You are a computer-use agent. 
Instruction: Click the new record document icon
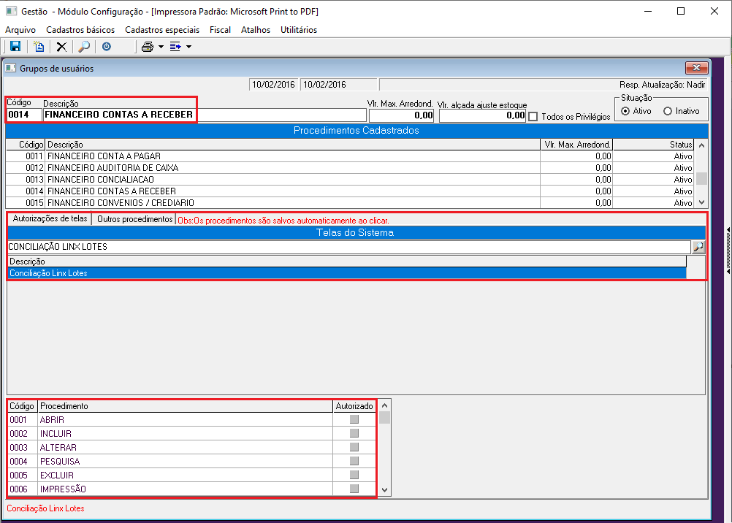39,47
